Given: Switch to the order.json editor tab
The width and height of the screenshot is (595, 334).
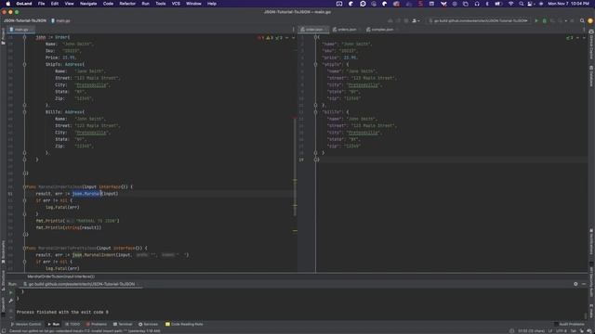Looking at the screenshot, I should tap(314, 30).
